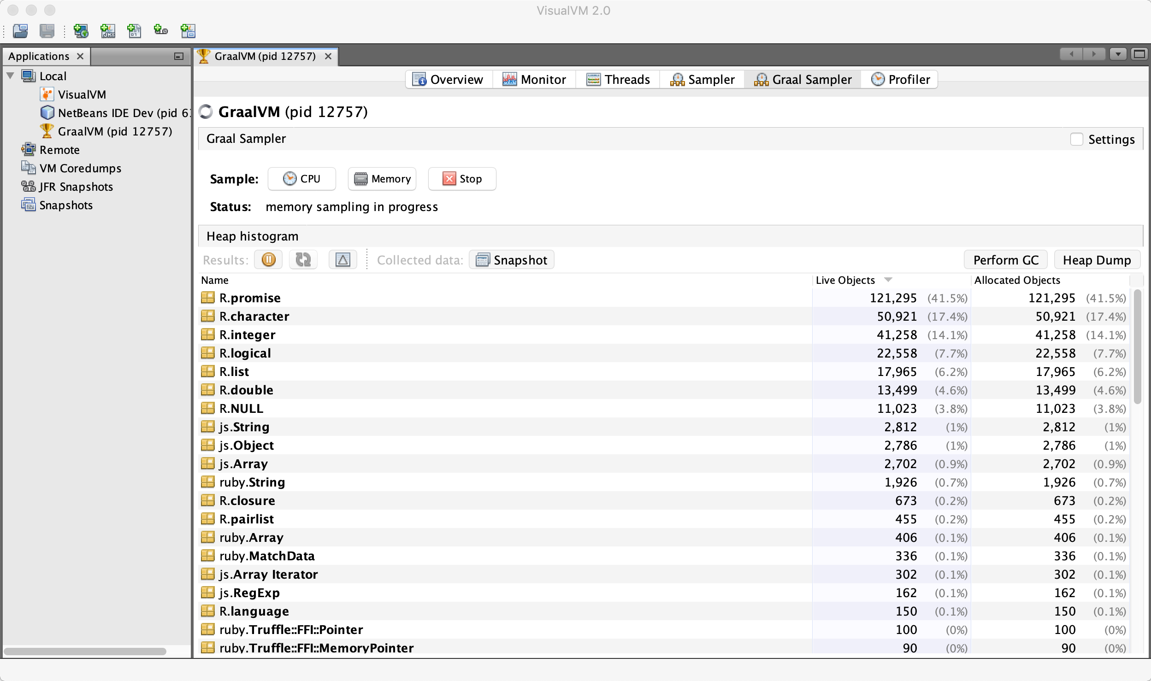Open the document list dropdown arrow
This screenshot has width=1151, height=681.
[1118, 54]
